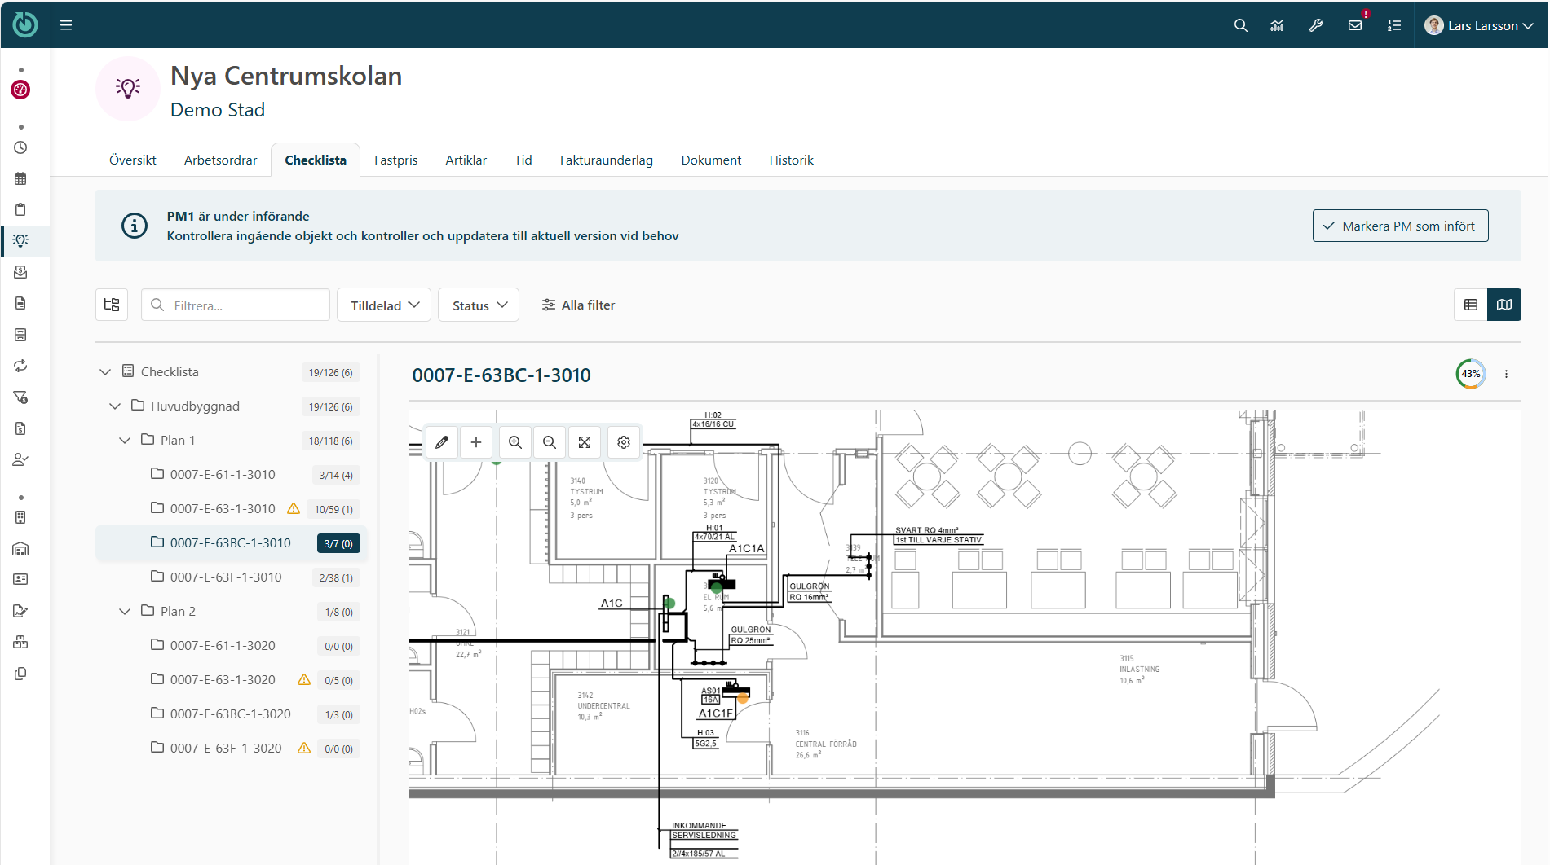
Task: Open the Fakturaunderlag tab
Action: pos(606,160)
